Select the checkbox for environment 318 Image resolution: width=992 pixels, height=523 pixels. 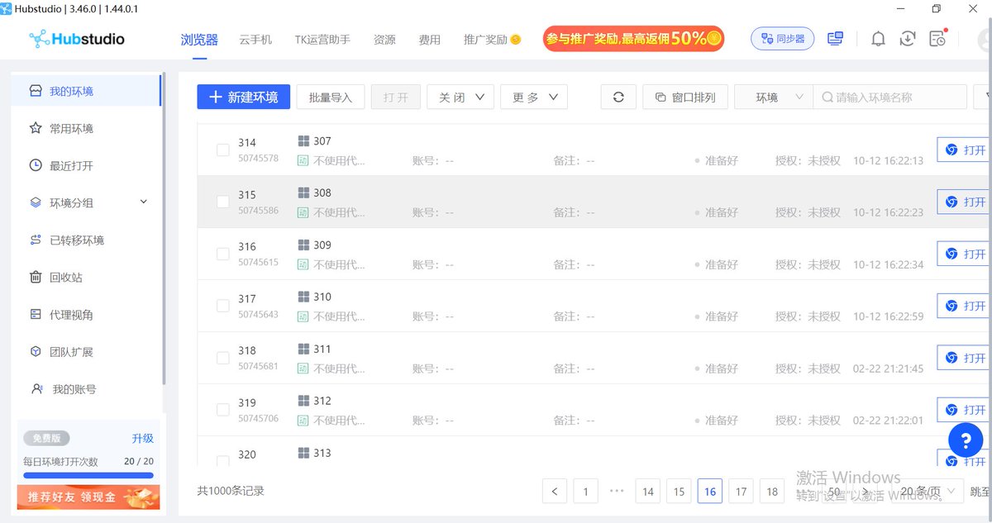(x=222, y=358)
